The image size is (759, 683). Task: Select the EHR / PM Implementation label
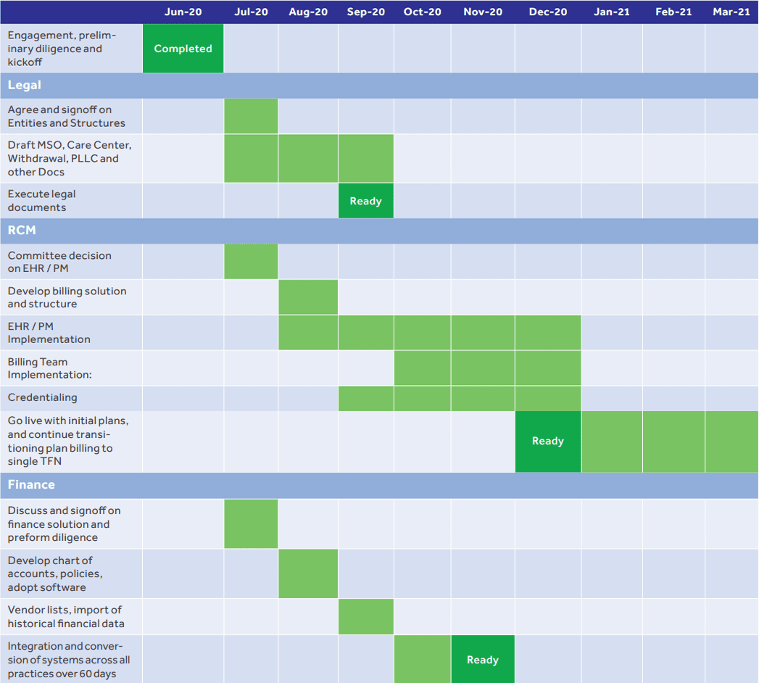tap(49, 333)
